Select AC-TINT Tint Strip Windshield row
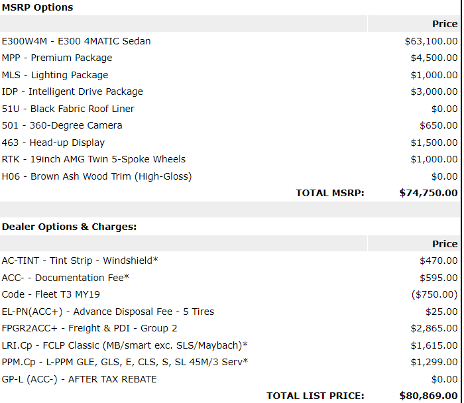The height and width of the screenshot is (403, 464). click(x=230, y=260)
